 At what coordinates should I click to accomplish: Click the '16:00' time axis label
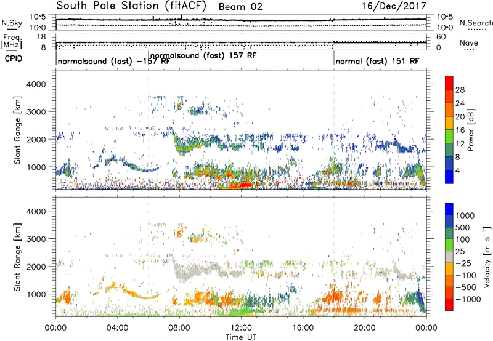point(303,328)
